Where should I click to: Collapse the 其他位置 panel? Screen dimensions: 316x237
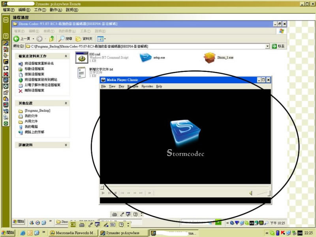pos(66,103)
